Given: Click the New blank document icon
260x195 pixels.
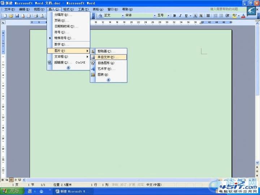Looking at the screenshot, I should pyautogui.click(x=5, y=16).
